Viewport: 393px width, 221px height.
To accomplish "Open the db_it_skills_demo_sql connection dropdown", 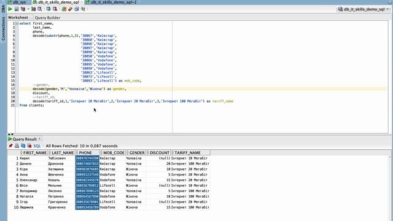I will tap(364, 9).
